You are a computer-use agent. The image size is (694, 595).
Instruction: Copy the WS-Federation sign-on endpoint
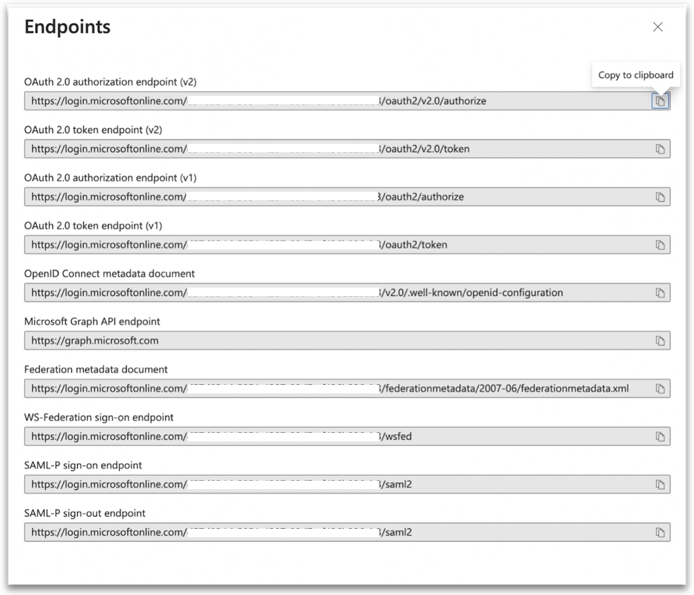[660, 436]
